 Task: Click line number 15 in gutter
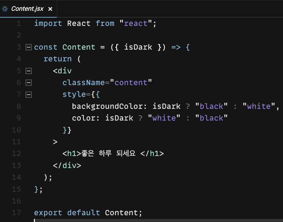click(x=17, y=189)
